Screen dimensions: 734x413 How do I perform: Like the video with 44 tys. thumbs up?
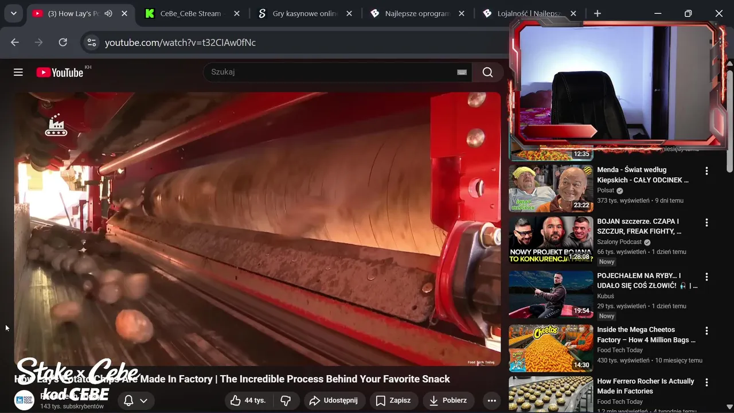248,400
